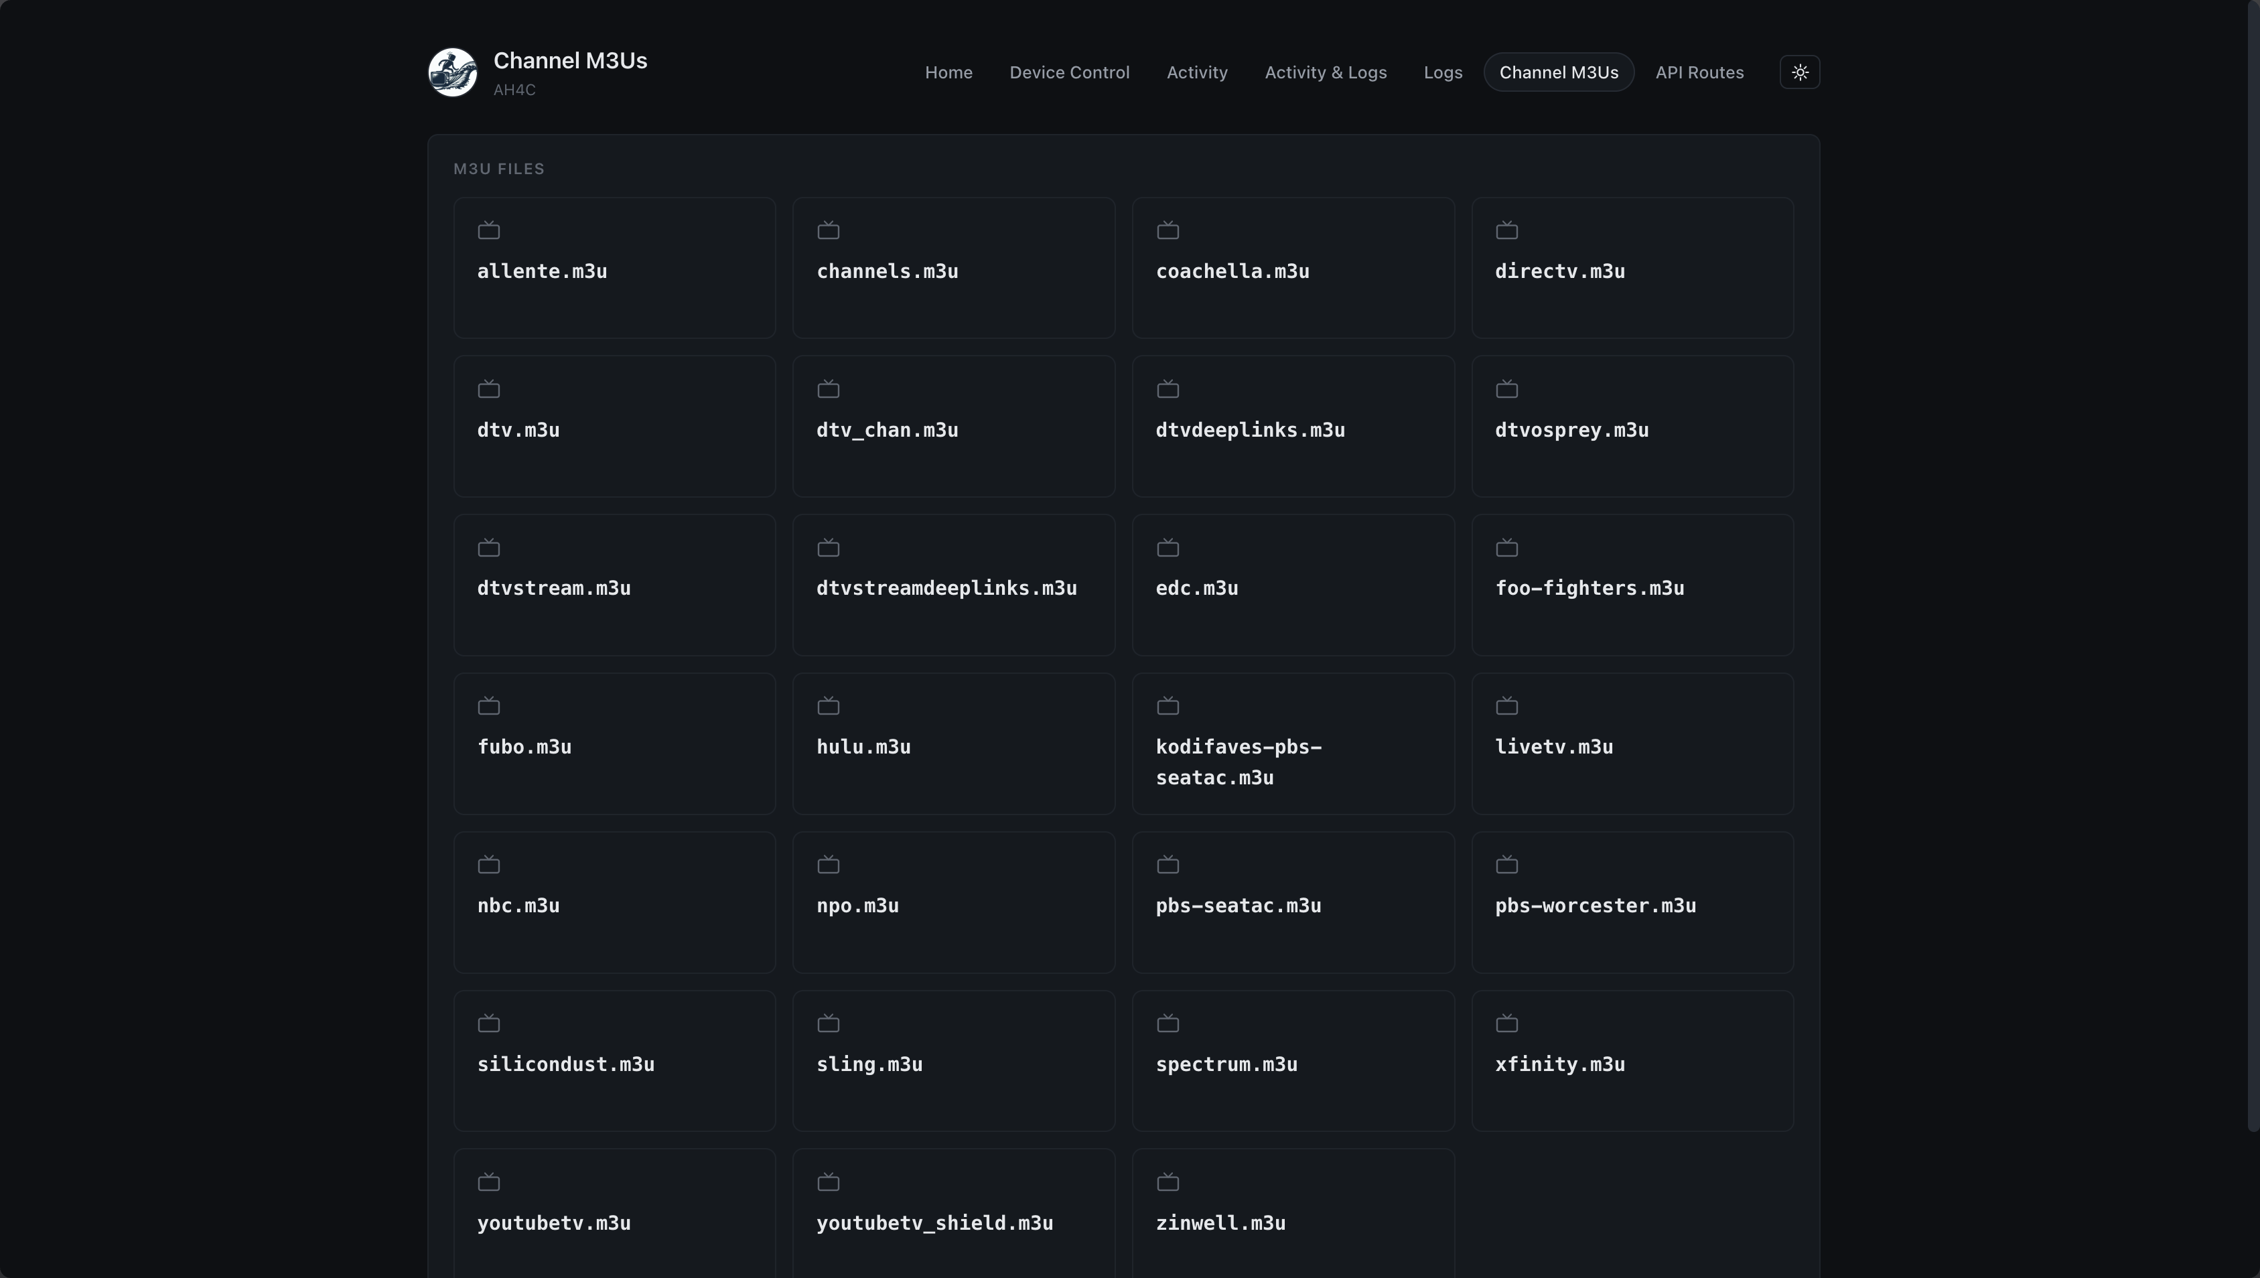Click the TV icon on dtvstreamdeeplinks.m3u card

pyautogui.click(x=829, y=548)
